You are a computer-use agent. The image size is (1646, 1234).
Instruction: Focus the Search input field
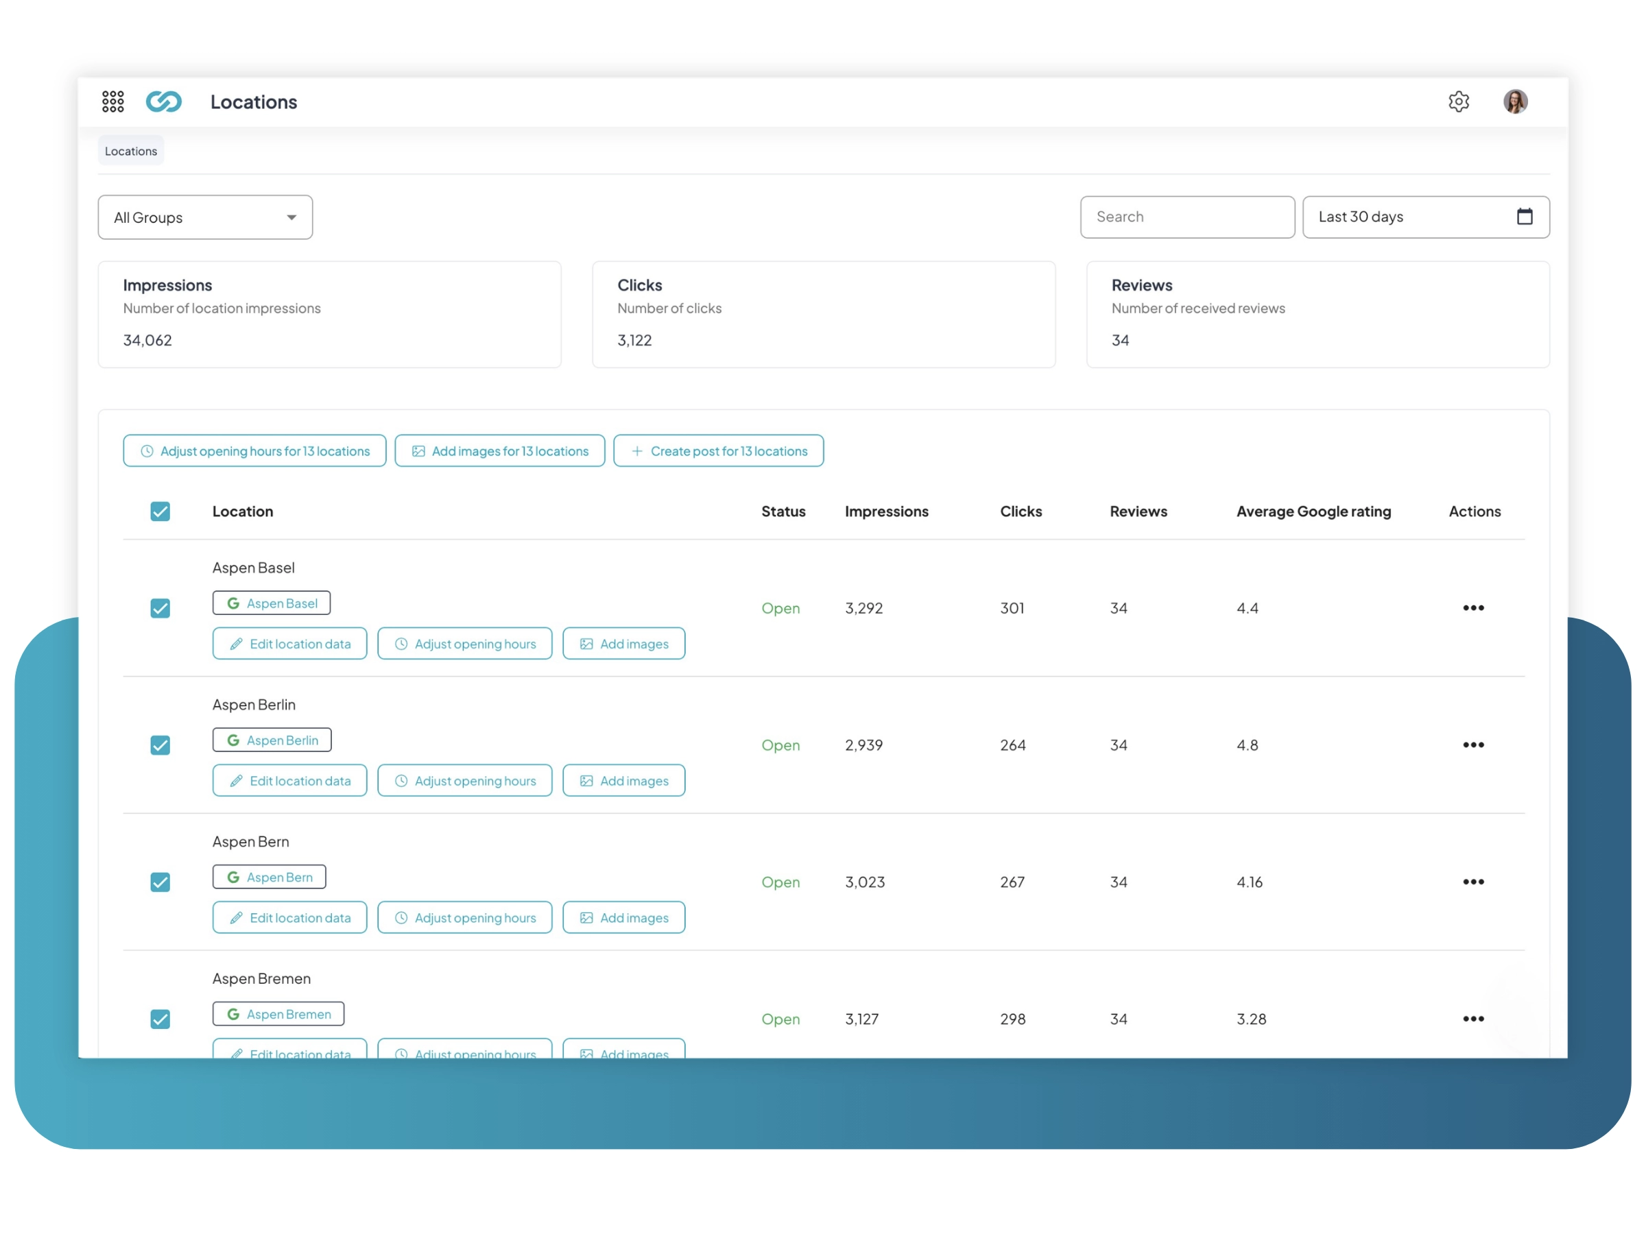point(1187,217)
